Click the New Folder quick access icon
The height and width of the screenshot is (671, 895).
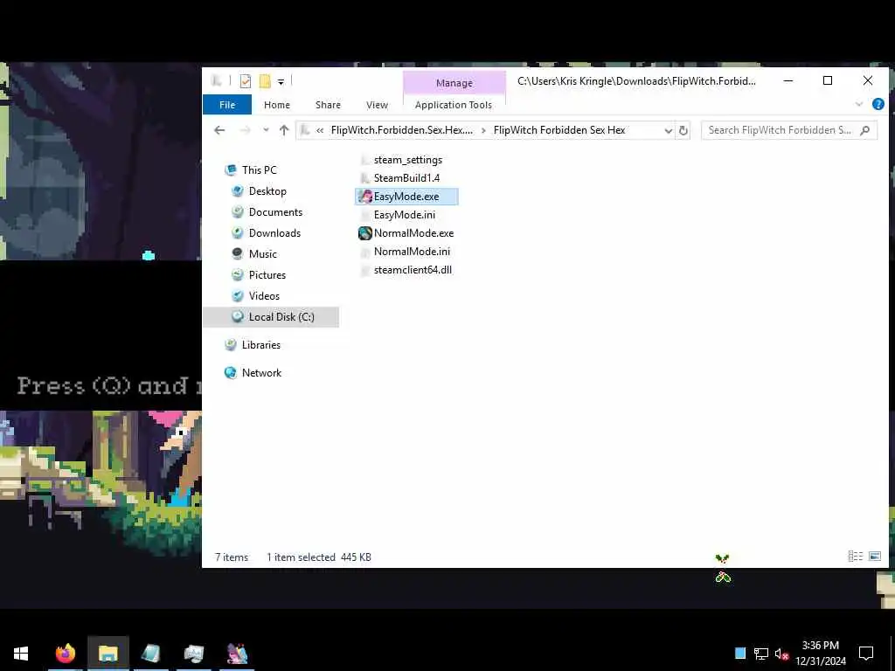click(265, 81)
